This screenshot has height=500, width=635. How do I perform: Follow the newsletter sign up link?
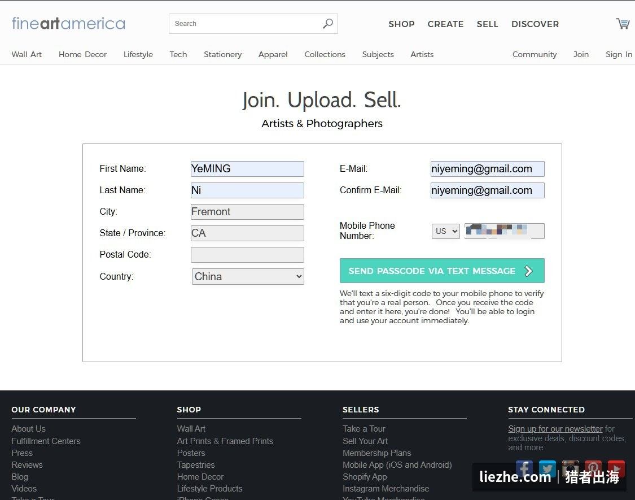pos(555,429)
